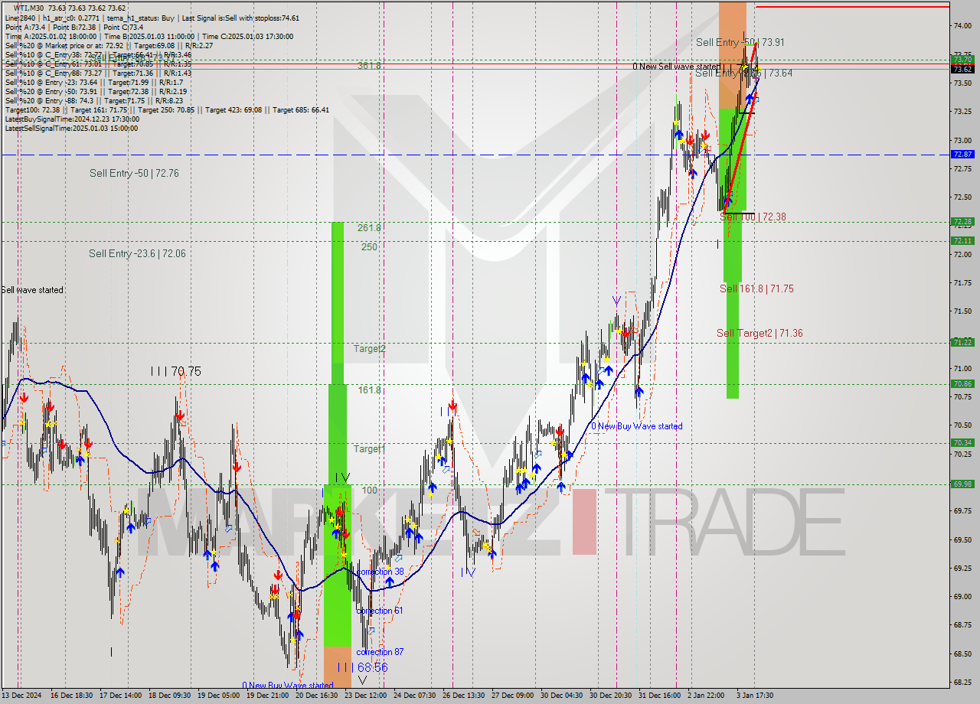980x704 pixels.
Task: Click the '23 Dec 12:00' time axis label
Action: click(x=367, y=696)
